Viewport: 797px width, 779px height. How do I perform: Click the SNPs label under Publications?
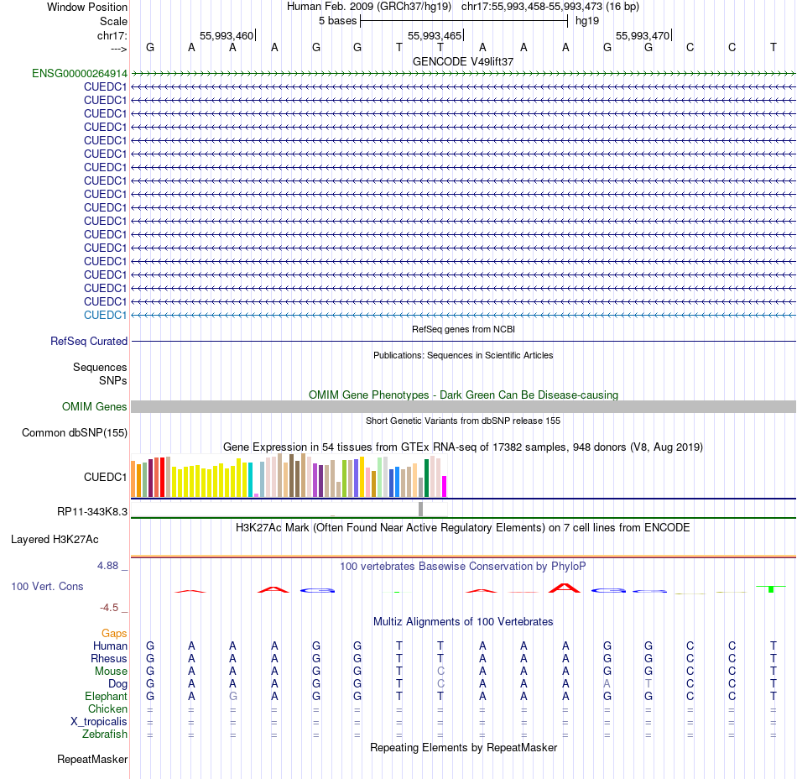tap(113, 380)
